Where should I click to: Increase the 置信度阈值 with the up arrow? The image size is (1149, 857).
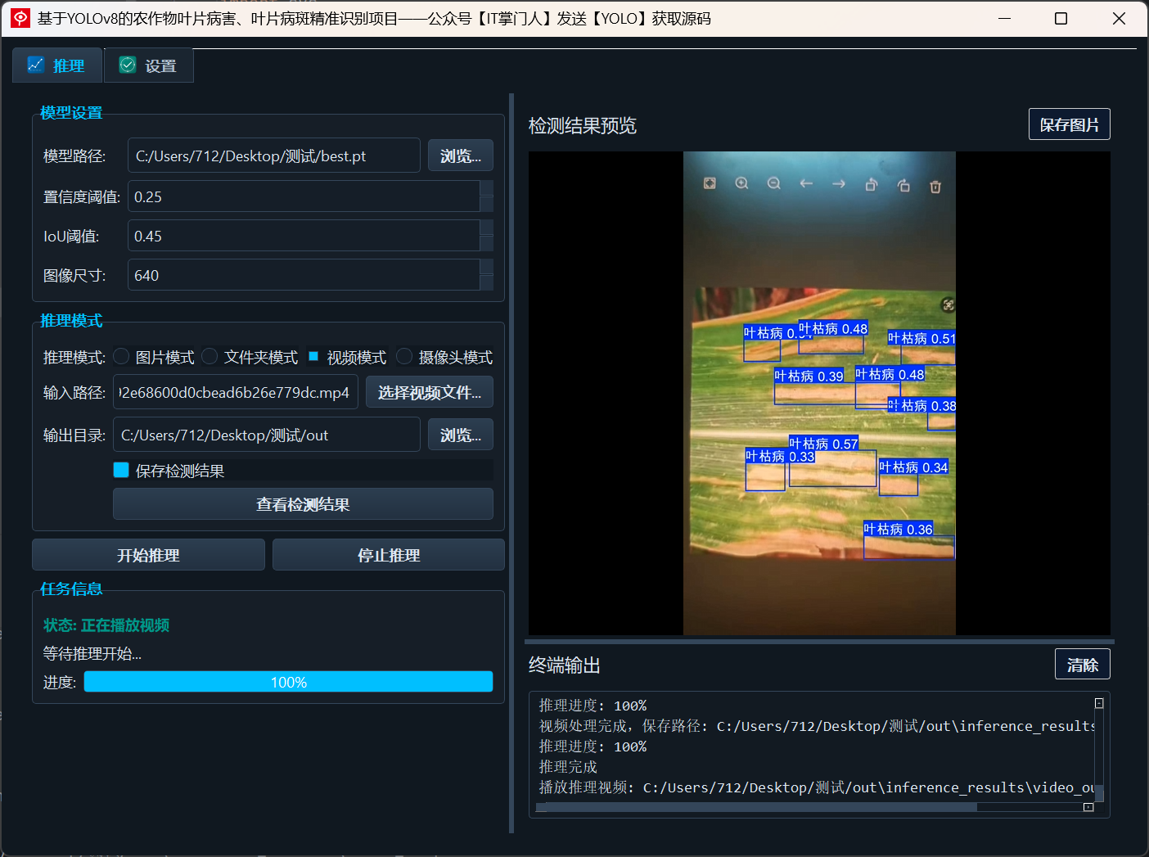(487, 188)
